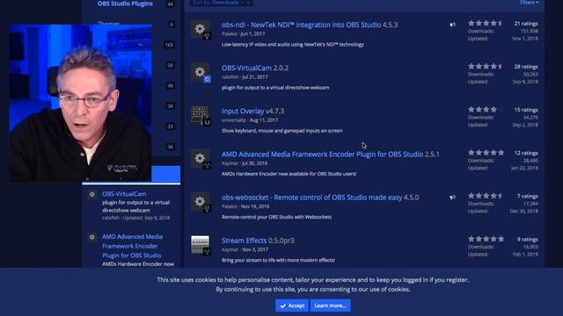The height and width of the screenshot is (316, 563).
Task: Click author avatar badge on AMD Encoder icon
Action: click(x=208, y=165)
